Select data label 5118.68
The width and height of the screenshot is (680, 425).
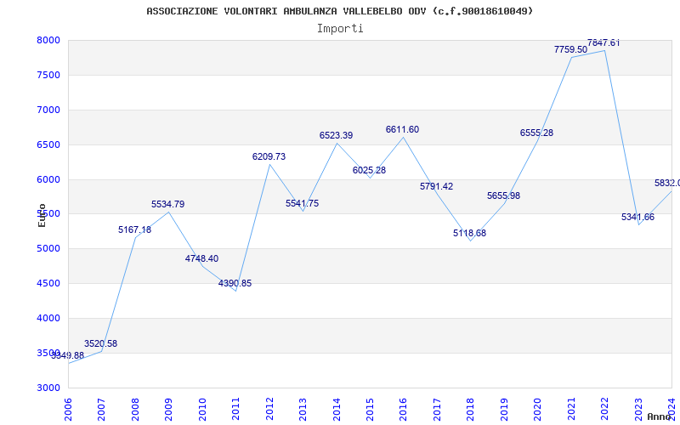point(470,233)
